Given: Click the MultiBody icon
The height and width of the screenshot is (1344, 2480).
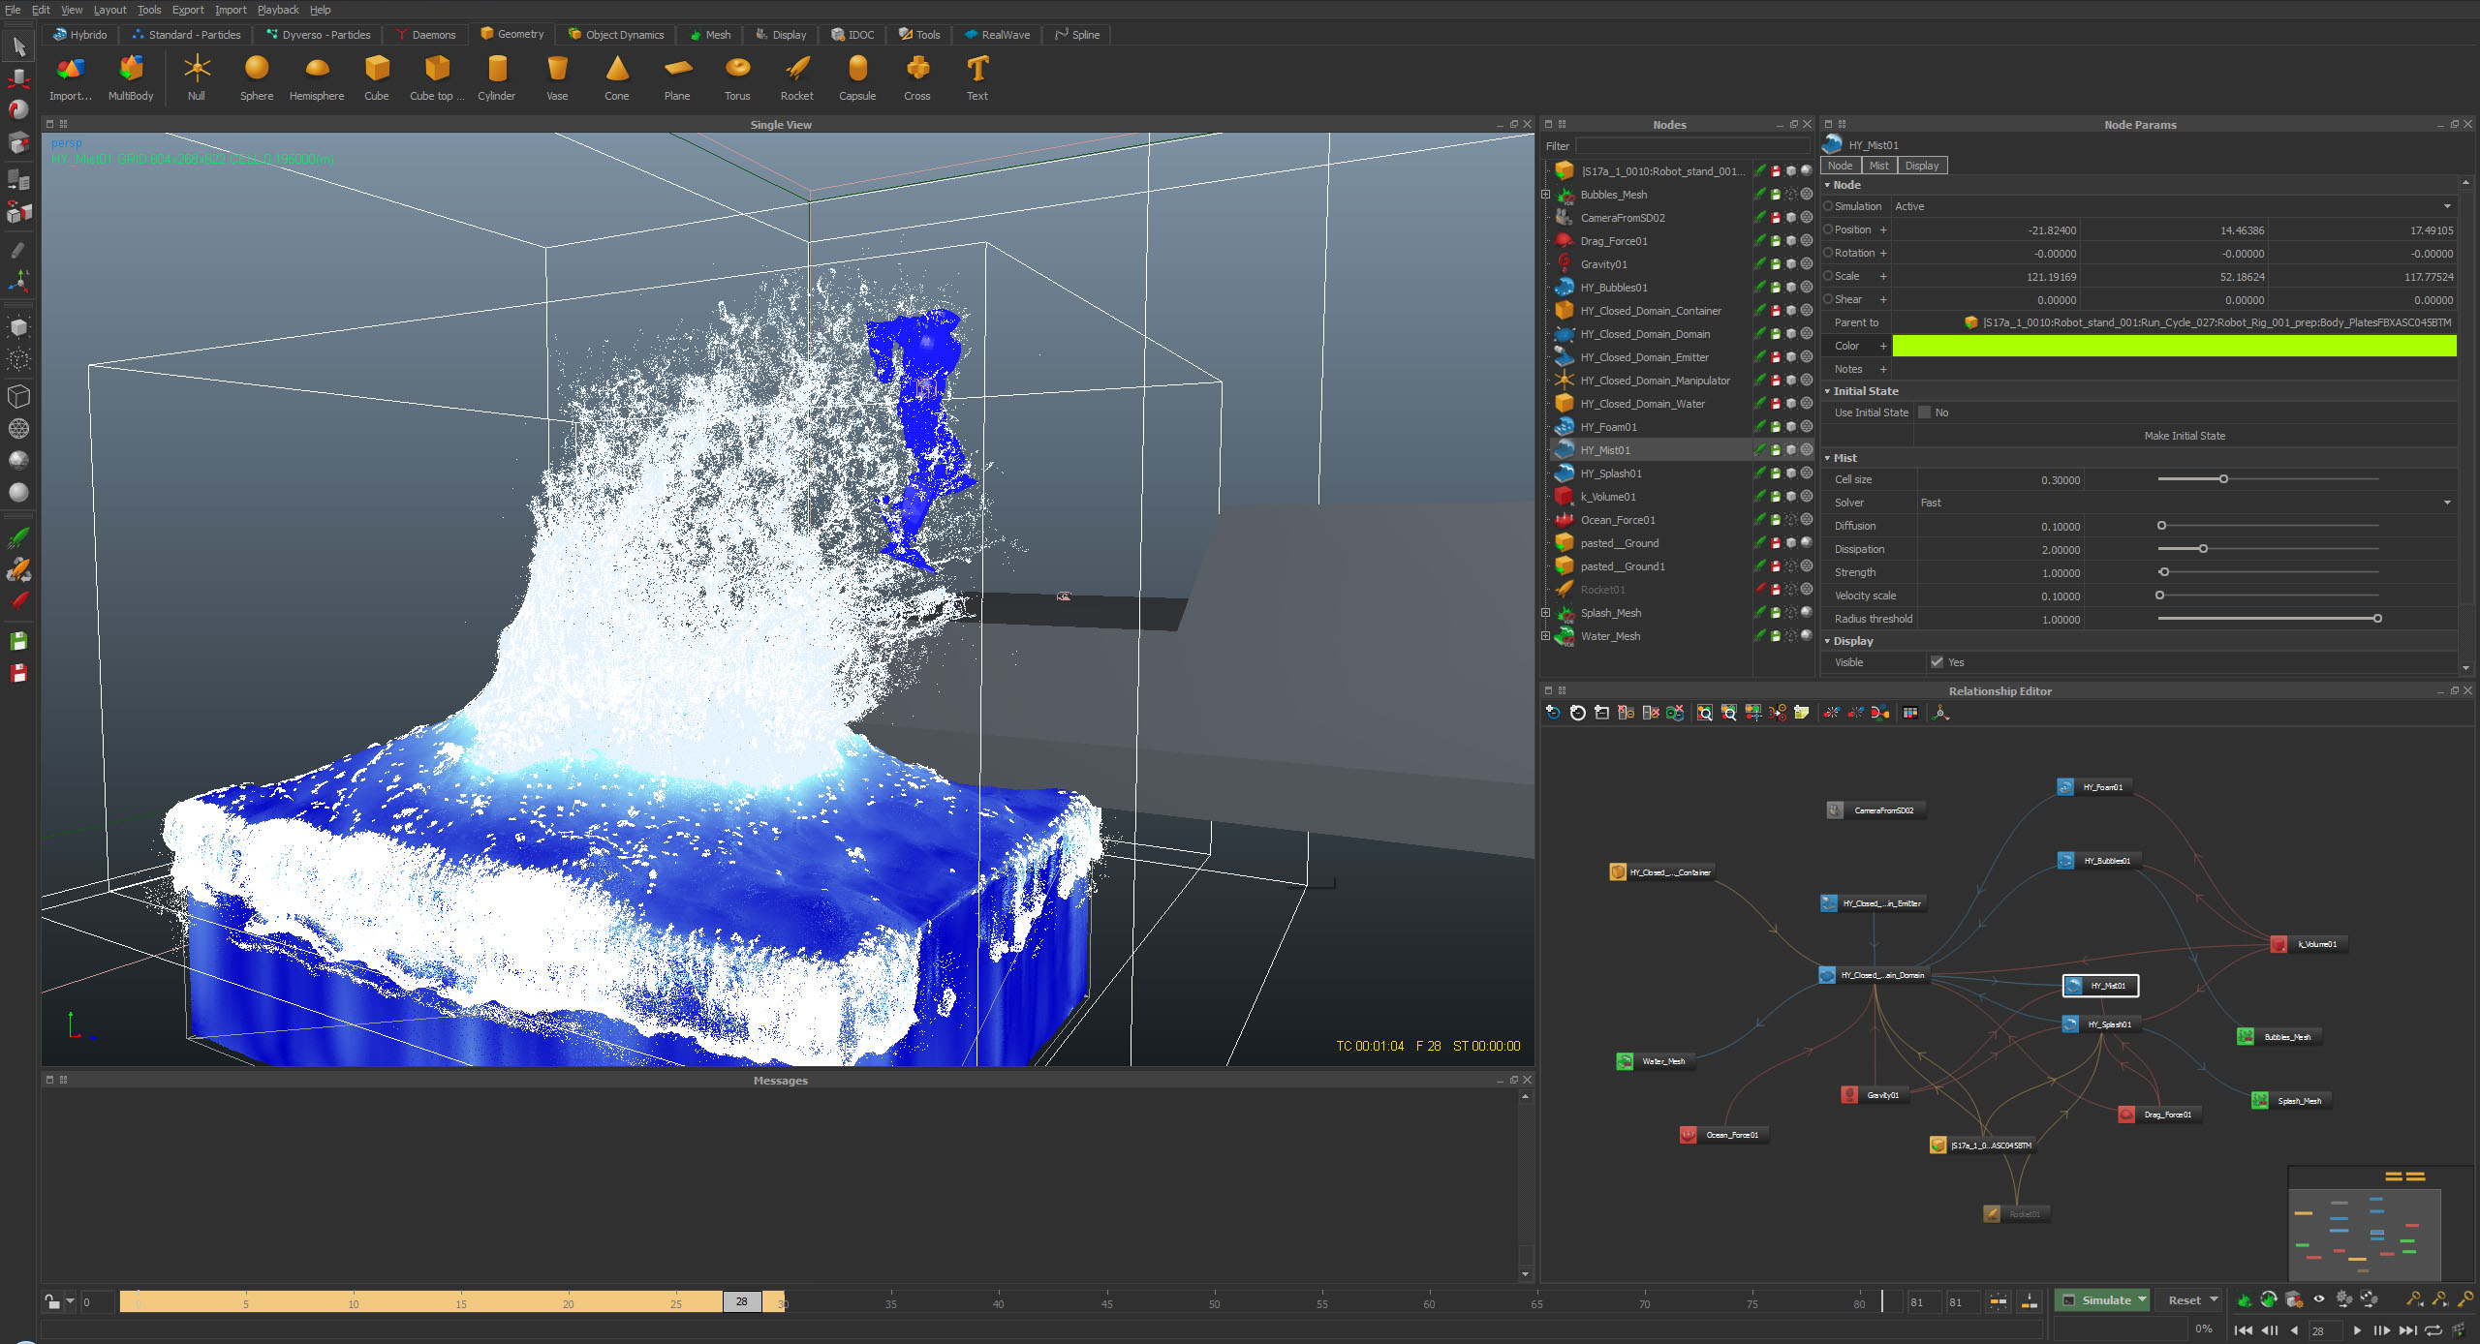Looking at the screenshot, I should tap(131, 70).
